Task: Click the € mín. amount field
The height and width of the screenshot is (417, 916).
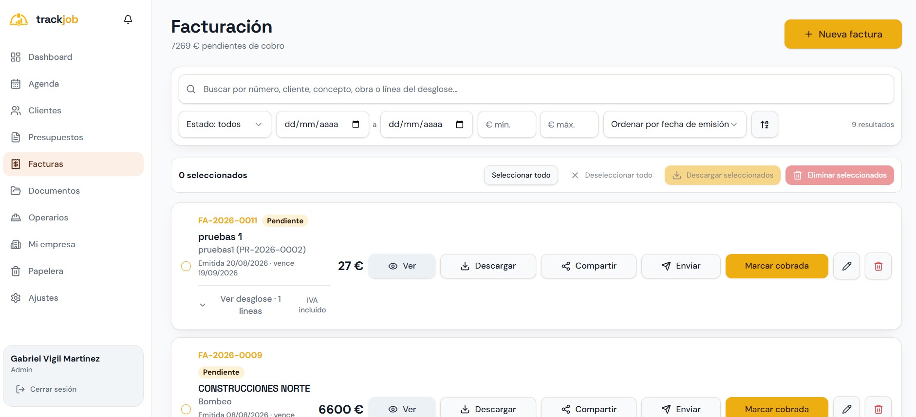Action: click(x=506, y=125)
